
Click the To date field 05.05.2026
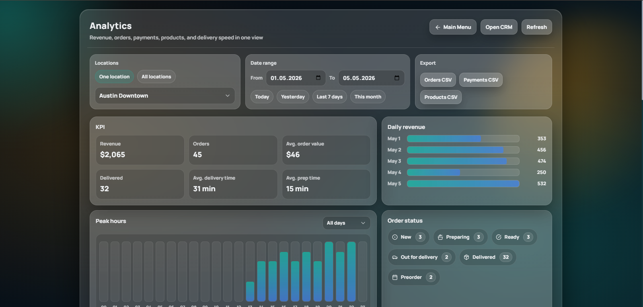coord(371,78)
